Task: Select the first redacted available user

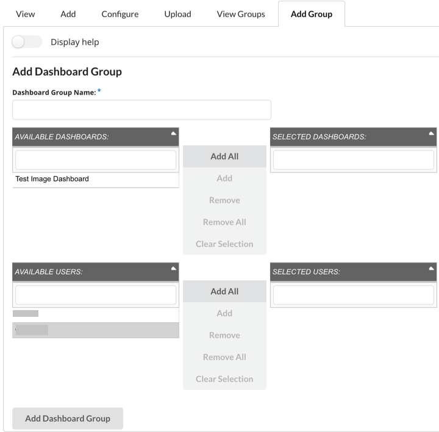Action: point(96,315)
